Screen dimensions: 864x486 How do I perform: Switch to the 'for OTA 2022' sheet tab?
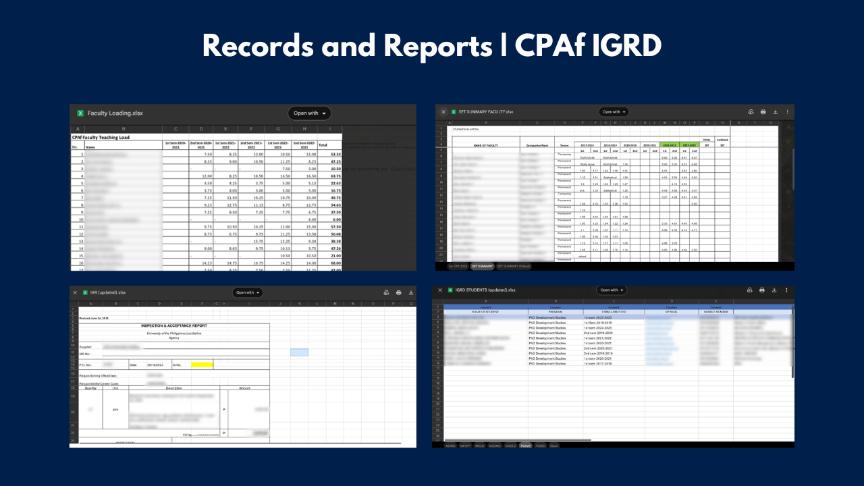(x=458, y=267)
